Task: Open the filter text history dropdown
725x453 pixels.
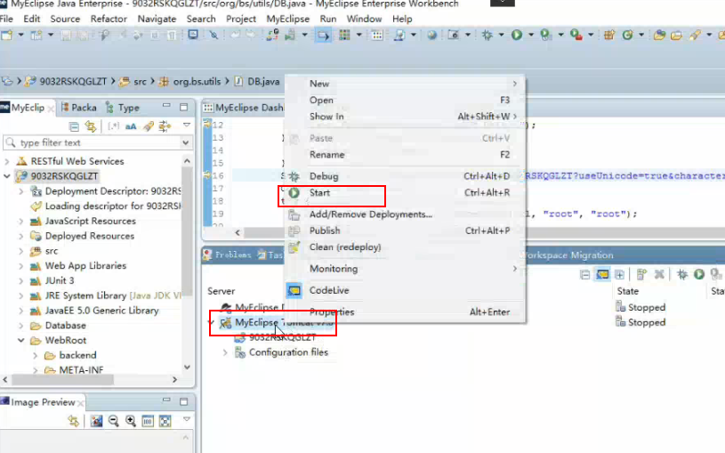Action: pos(185,142)
